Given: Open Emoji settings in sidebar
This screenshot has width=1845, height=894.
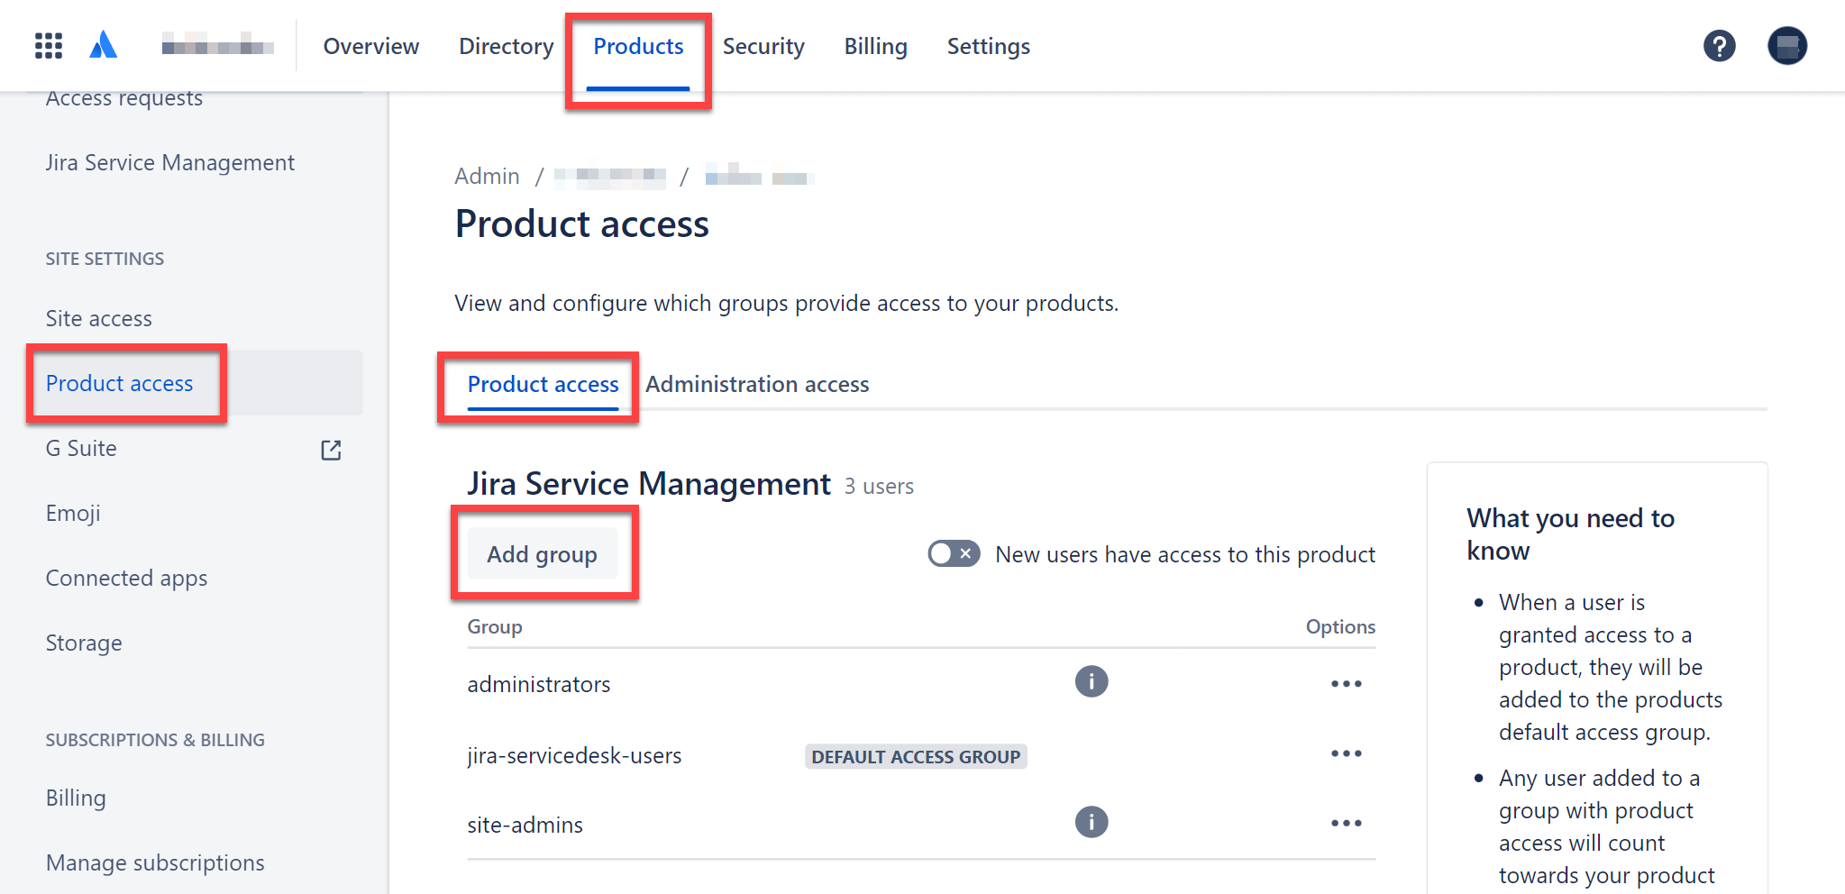Looking at the screenshot, I should pyautogui.click(x=73, y=513).
